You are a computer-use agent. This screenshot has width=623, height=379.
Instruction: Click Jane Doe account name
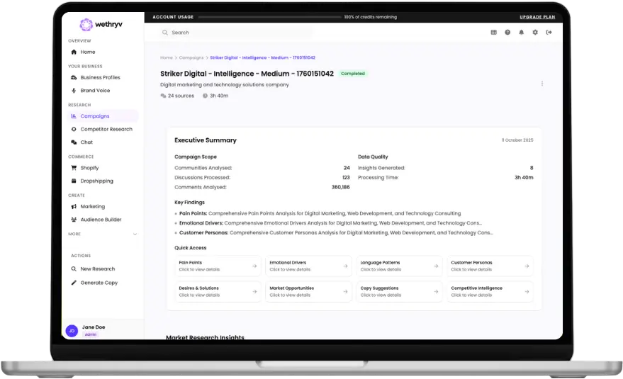tap(94, 327)
